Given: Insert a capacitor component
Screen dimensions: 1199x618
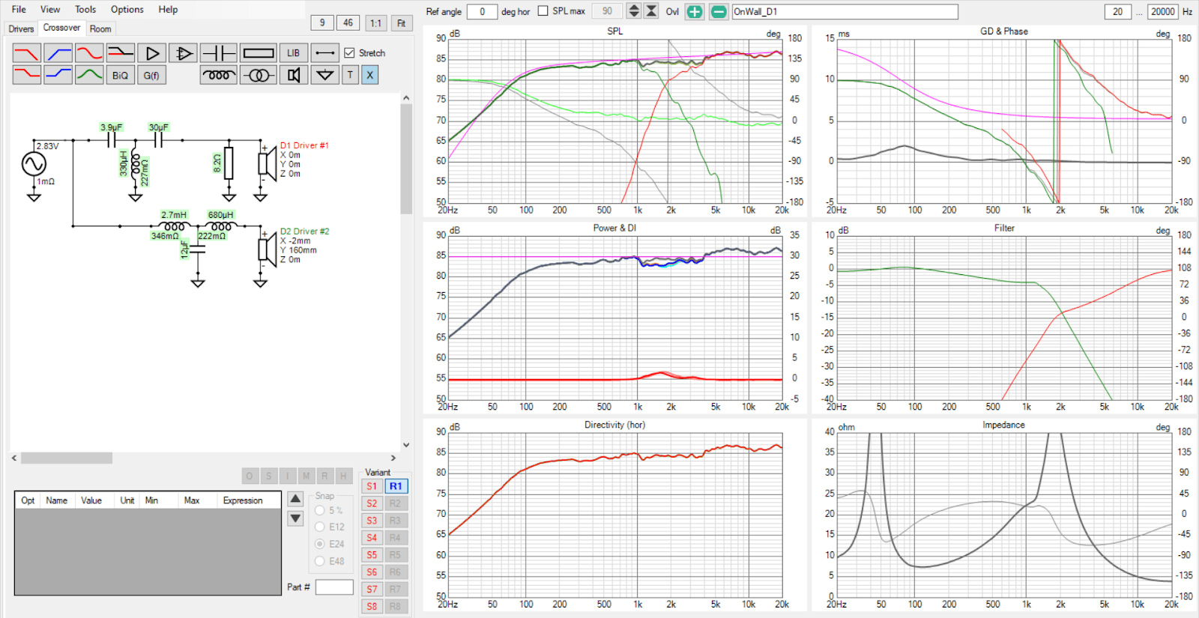Looking at the screenshot, I should point(219,53).
